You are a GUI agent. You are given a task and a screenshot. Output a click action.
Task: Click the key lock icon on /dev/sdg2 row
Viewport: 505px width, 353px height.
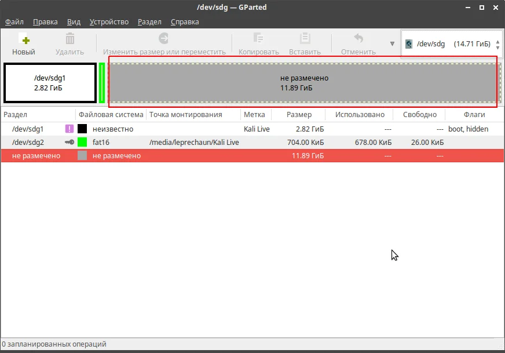69,142
